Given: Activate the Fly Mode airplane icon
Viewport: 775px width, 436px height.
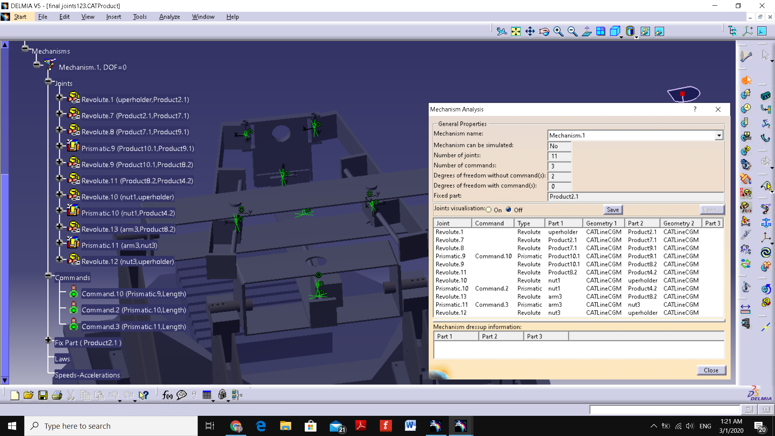Looking at the screenshot, I should tap(502, 31).
